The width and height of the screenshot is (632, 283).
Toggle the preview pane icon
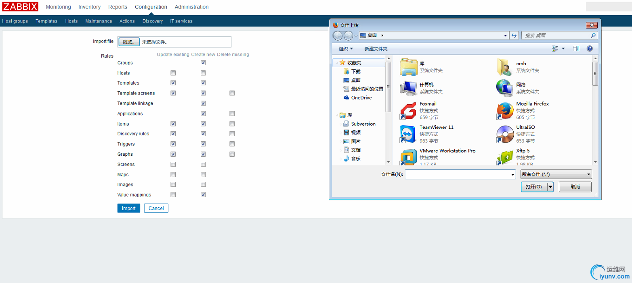click(x=576, y=49)
